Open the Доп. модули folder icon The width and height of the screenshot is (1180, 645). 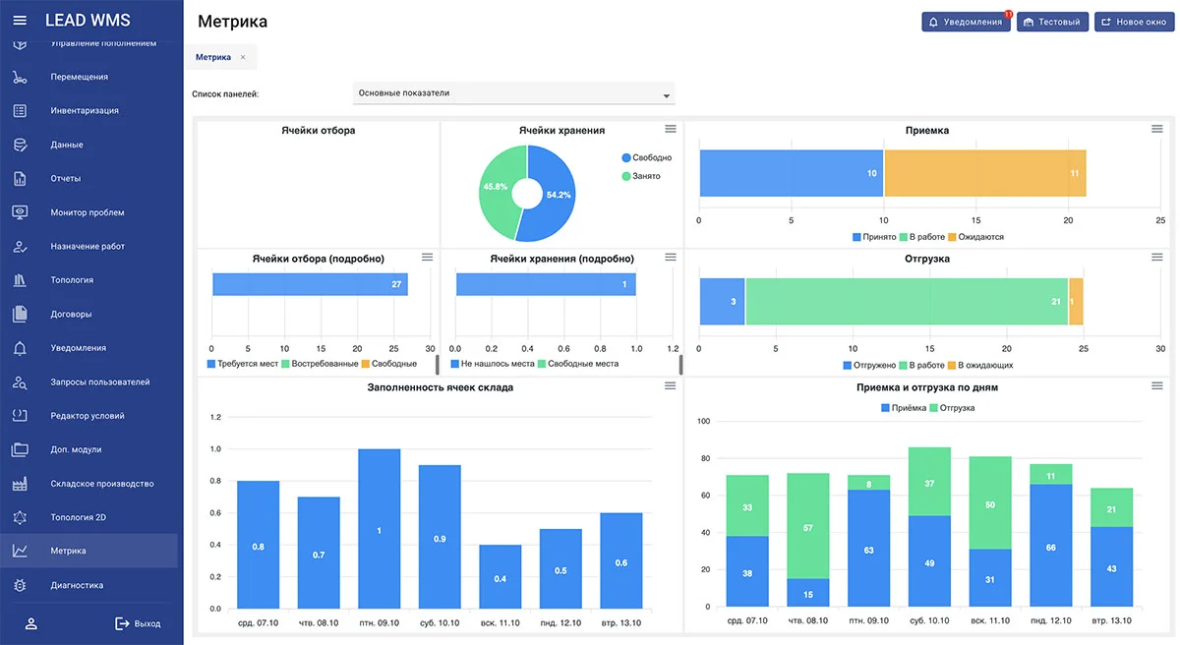pos(20,450)
